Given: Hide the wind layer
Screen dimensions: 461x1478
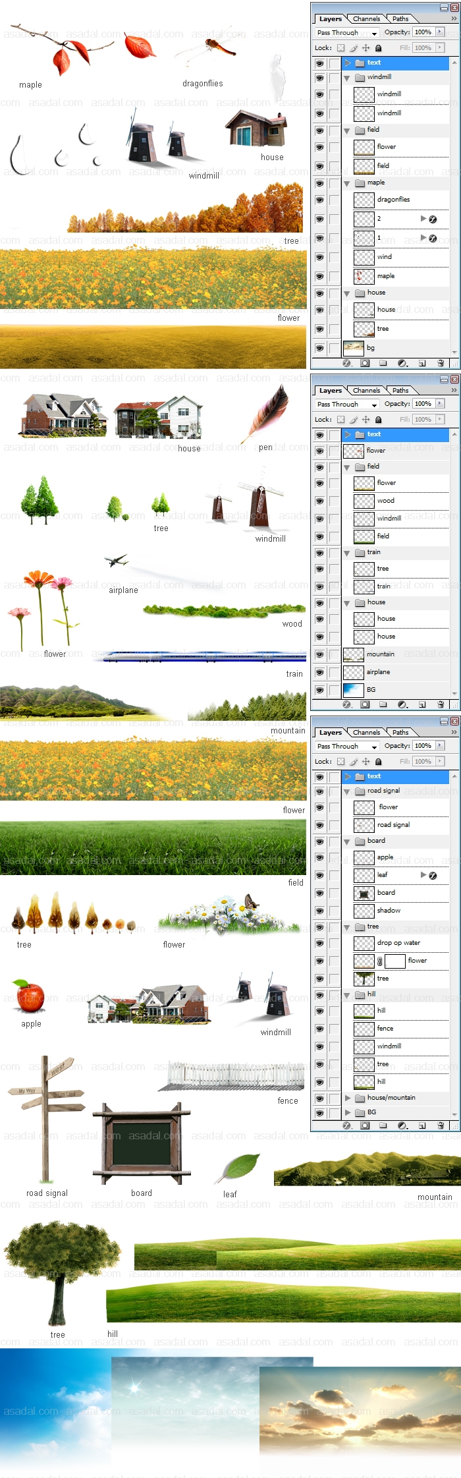Looking at the screenshot, I should (319, 257).
